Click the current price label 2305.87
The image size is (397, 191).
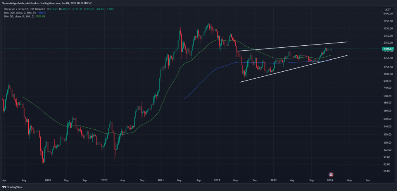(387, 49)
